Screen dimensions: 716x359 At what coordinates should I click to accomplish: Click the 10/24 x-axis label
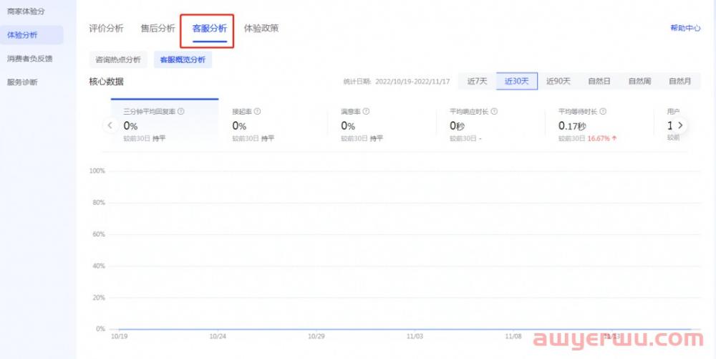[218, 337]
